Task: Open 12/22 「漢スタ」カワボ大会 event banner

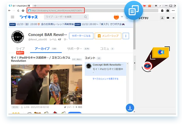Action: pyautogui.click(x=99, y=24)
